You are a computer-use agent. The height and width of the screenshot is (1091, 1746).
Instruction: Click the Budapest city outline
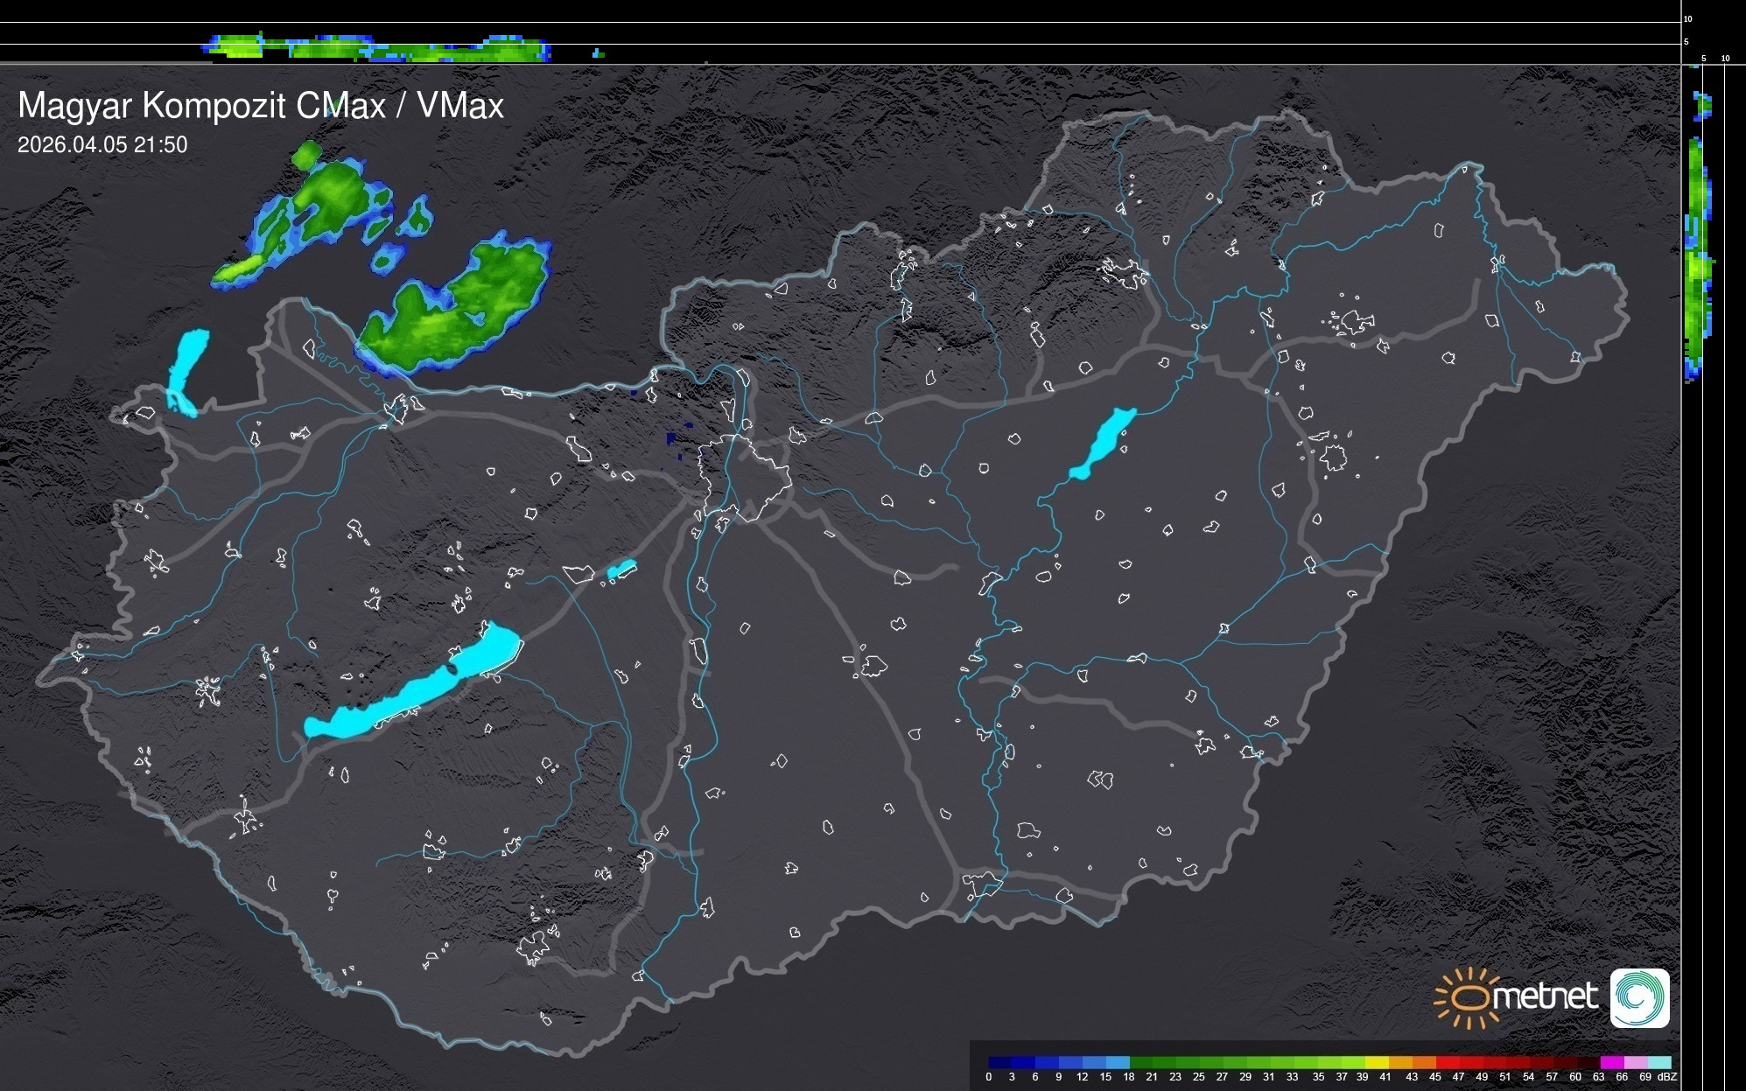(744, 477)
